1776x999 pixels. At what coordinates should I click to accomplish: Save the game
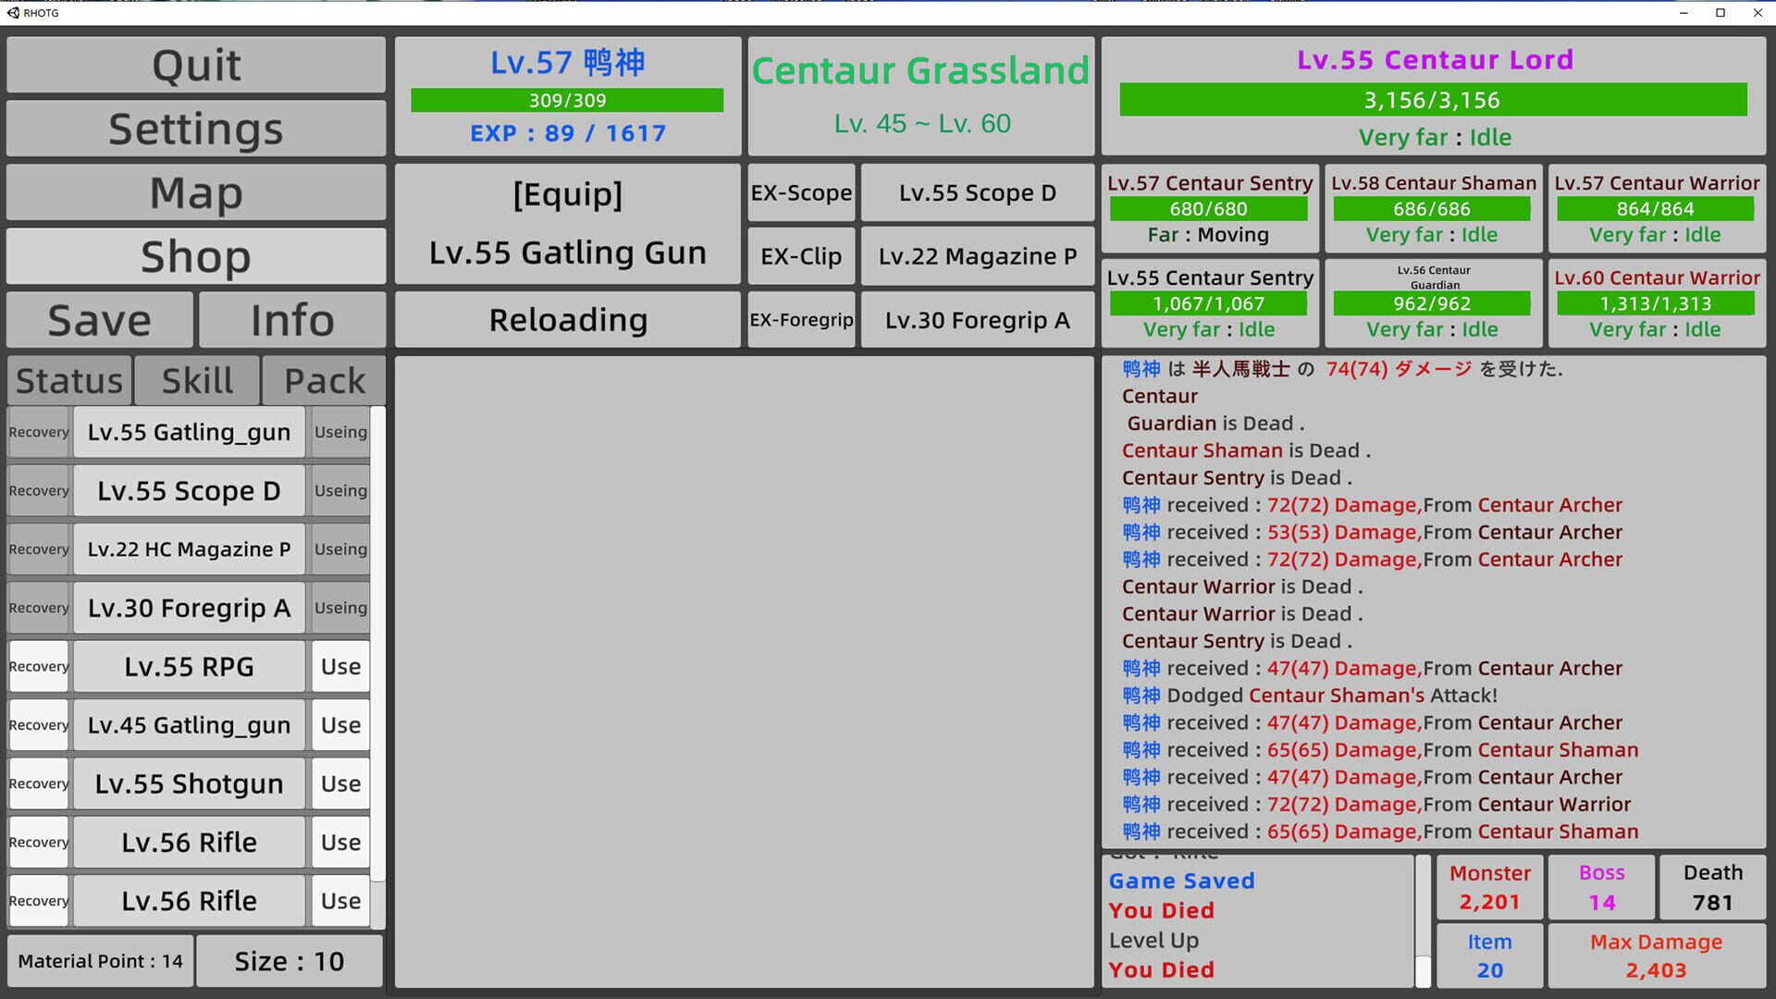pyautogui.click(x=98, y=319)
